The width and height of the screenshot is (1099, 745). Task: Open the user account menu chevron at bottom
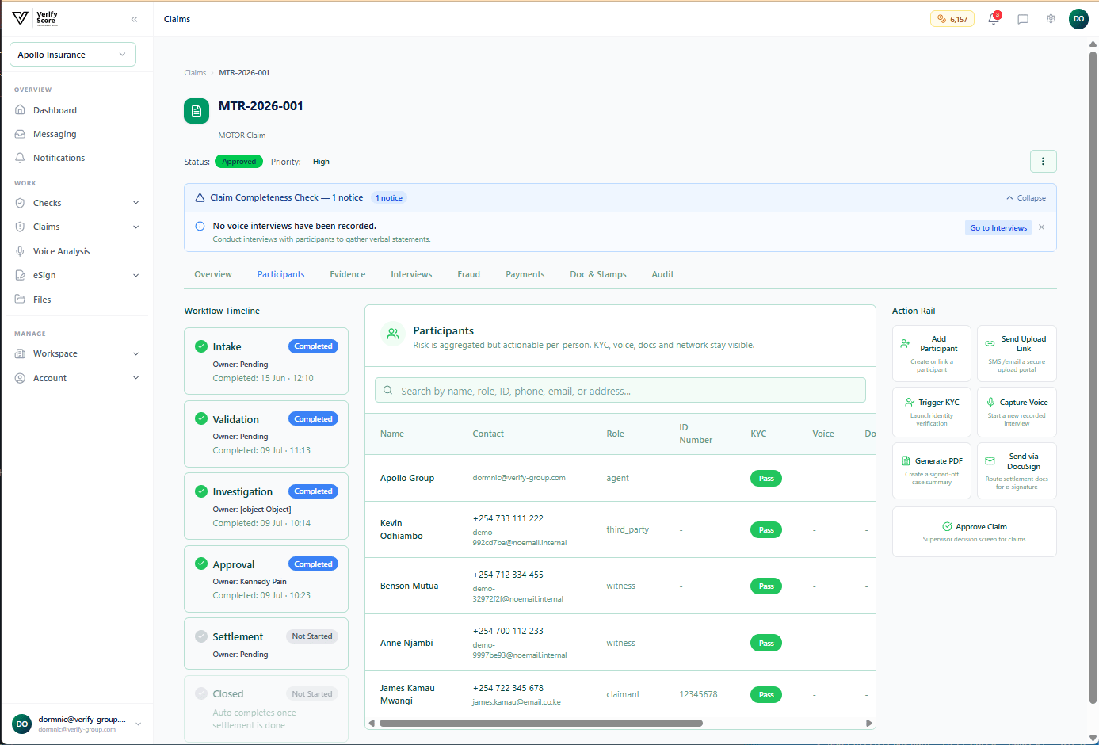pyautogui.click(x=139, y=724)
